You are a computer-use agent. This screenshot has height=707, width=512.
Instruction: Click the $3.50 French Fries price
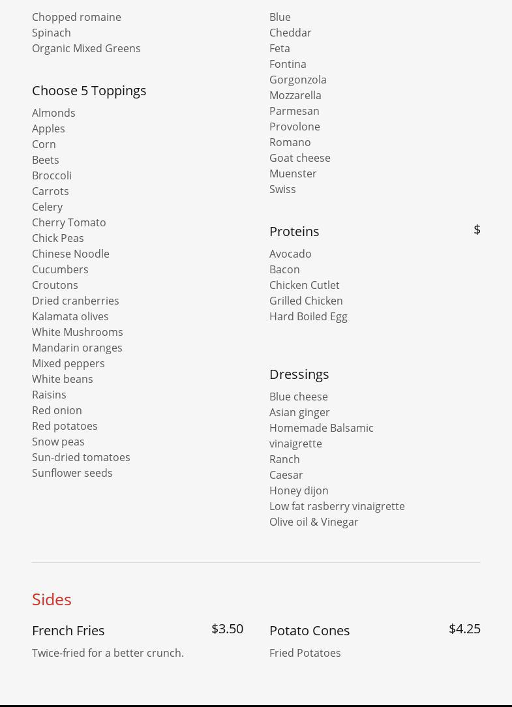point(227,629)
